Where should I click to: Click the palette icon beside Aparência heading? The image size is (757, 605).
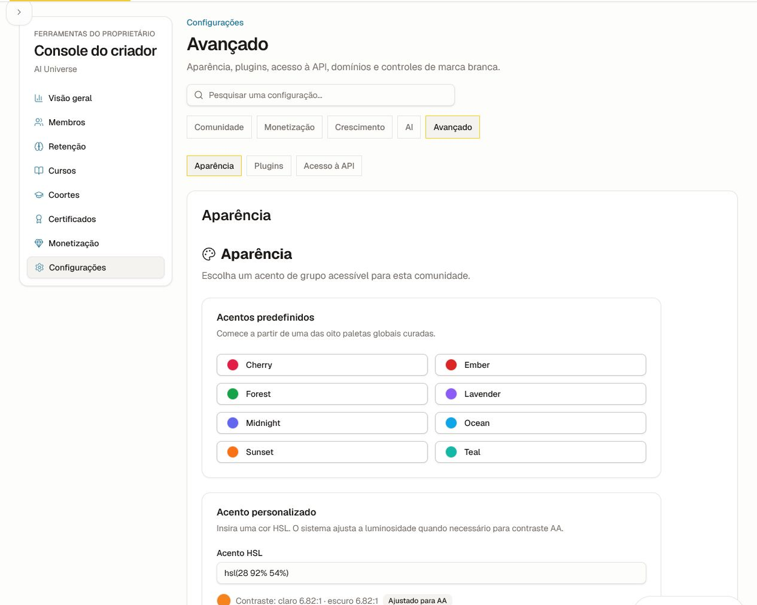(x=209, y=254)
